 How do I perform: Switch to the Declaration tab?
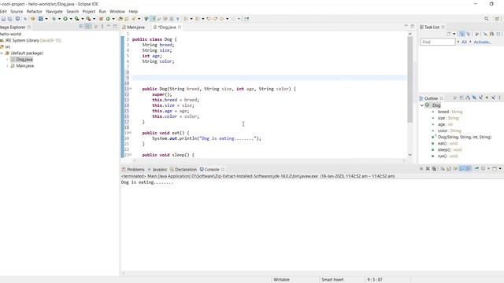[x=183, y=170]
